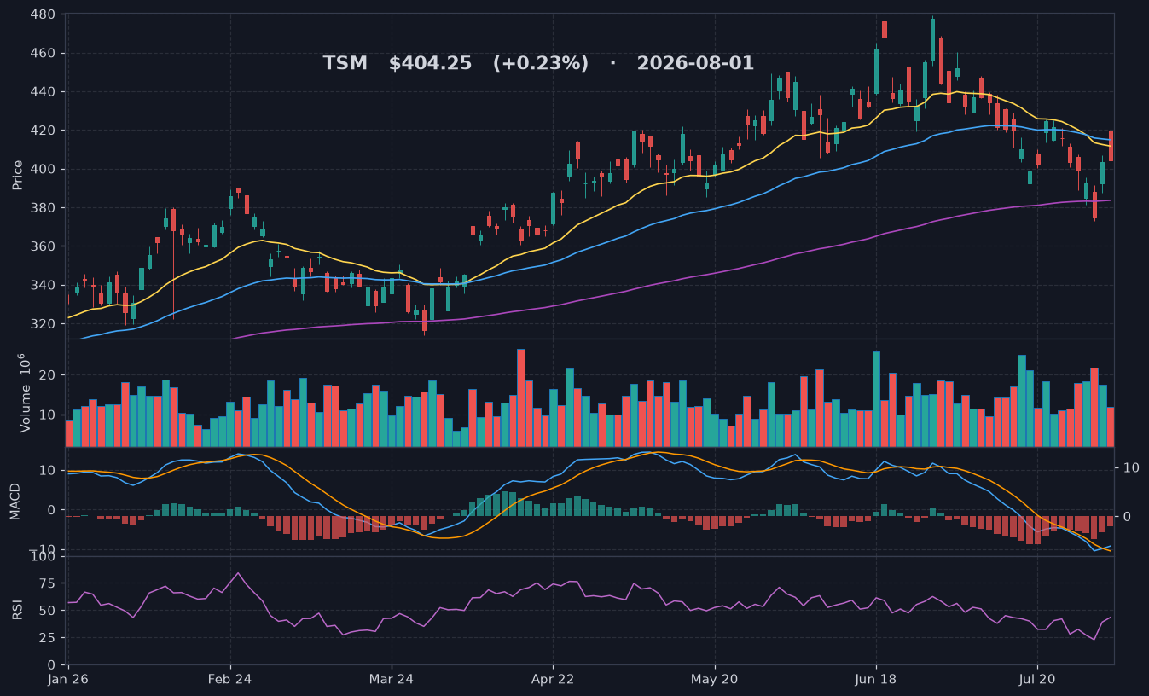
Task: Click the MACD axis label
Action: point(15,502)
